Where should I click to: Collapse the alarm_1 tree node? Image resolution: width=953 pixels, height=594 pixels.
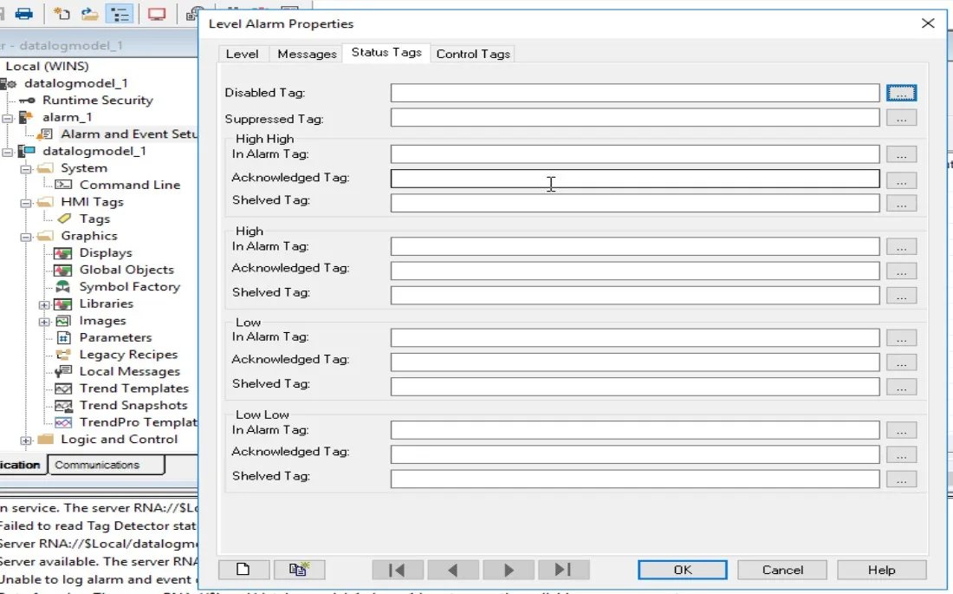(7, 118)
